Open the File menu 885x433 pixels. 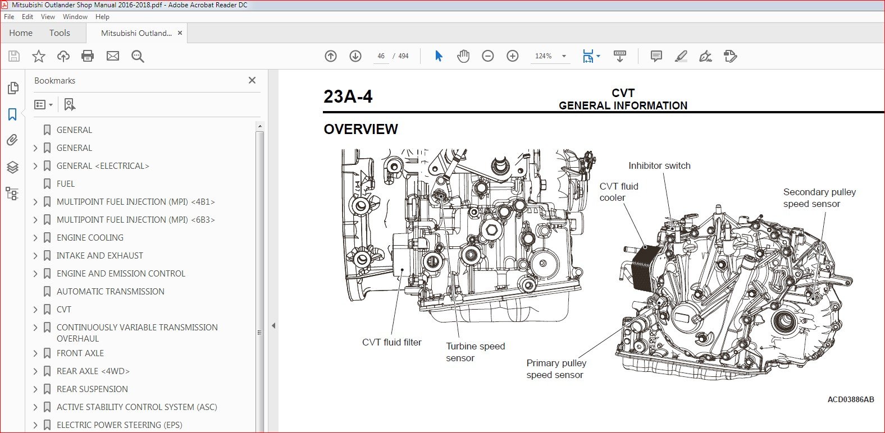[9, 17]
